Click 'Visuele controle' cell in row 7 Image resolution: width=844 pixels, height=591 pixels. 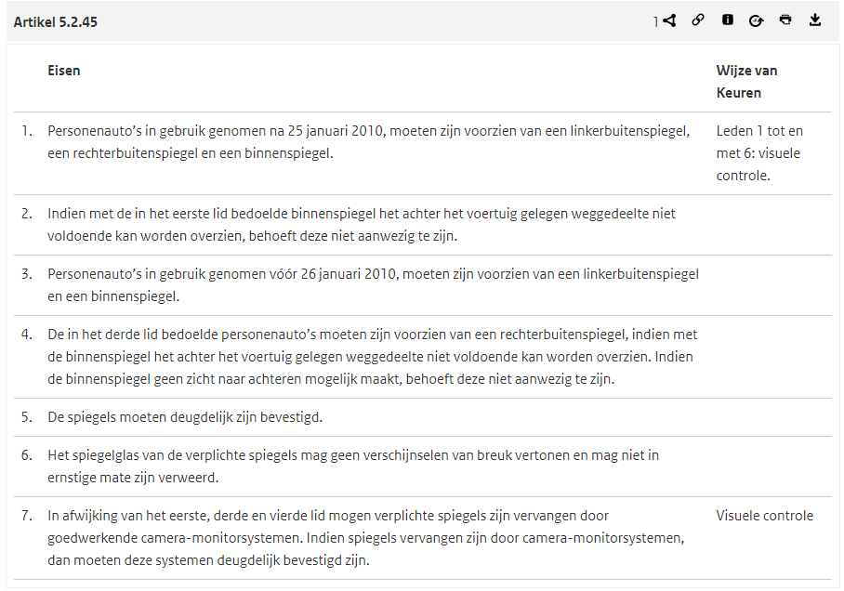click(764, 516)
